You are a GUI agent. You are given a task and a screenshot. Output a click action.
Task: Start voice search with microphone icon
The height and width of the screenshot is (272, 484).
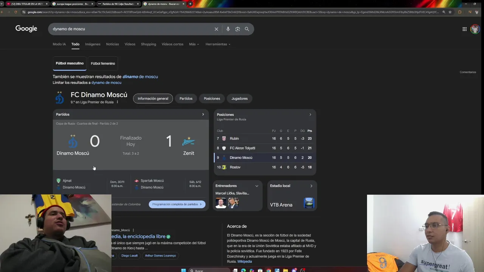tap(228, 29)
